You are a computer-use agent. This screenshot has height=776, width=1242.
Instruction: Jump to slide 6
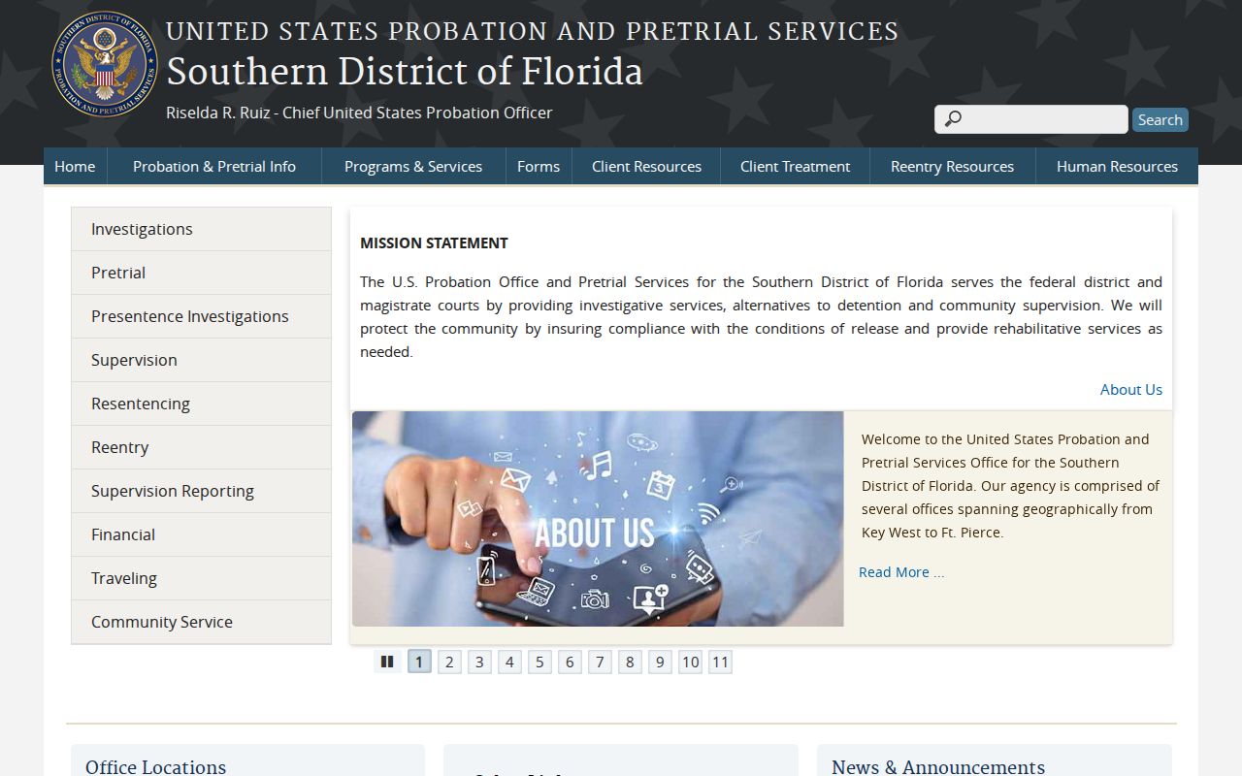pos(570,662)
